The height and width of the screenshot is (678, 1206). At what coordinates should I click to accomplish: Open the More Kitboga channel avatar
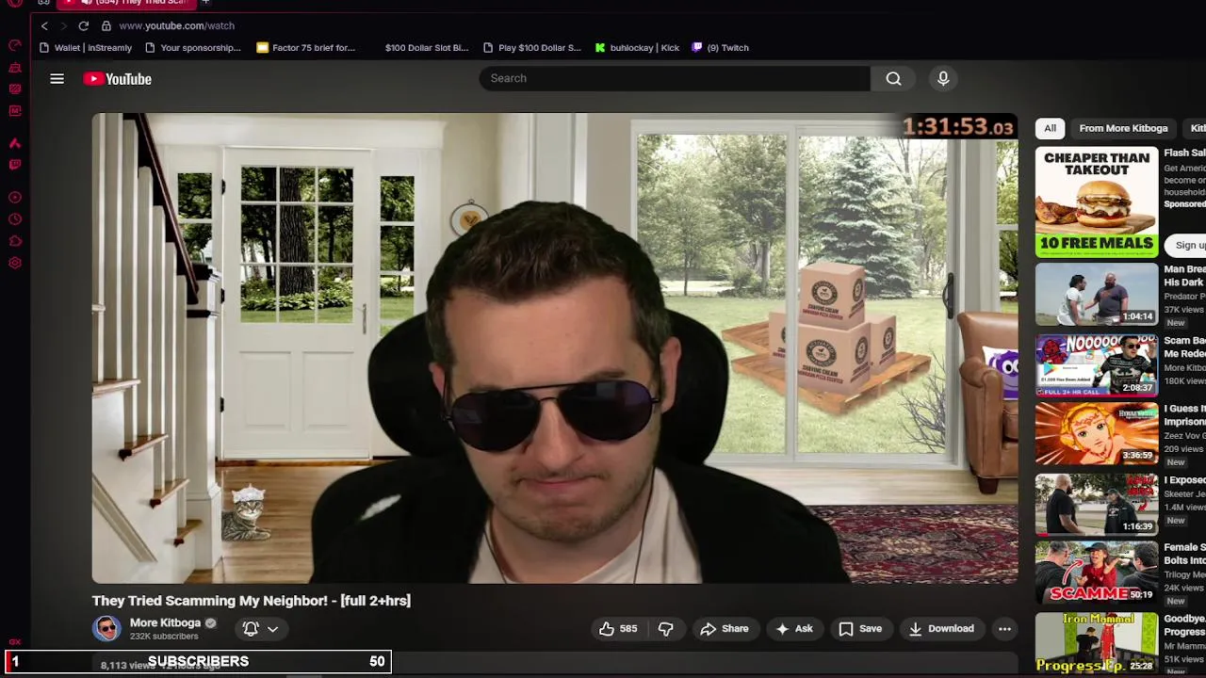click(106, 629)
